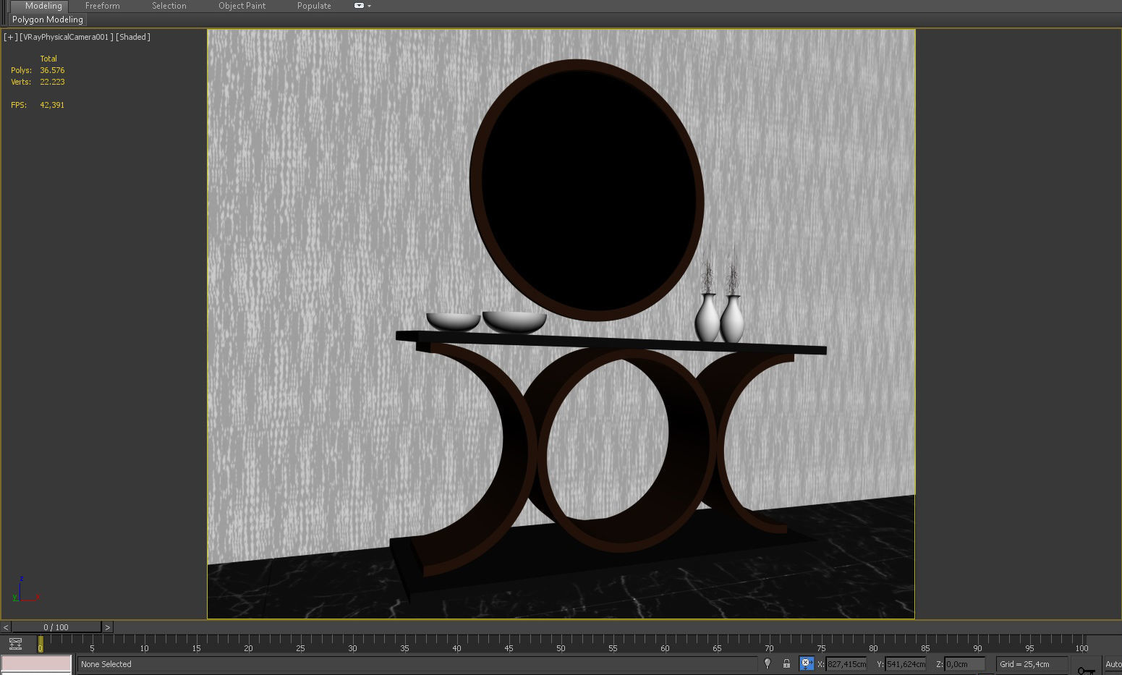The image size is (1122, 675).
Task: Click the 0 / 100 time slider handle
Action: click(56, 627)
